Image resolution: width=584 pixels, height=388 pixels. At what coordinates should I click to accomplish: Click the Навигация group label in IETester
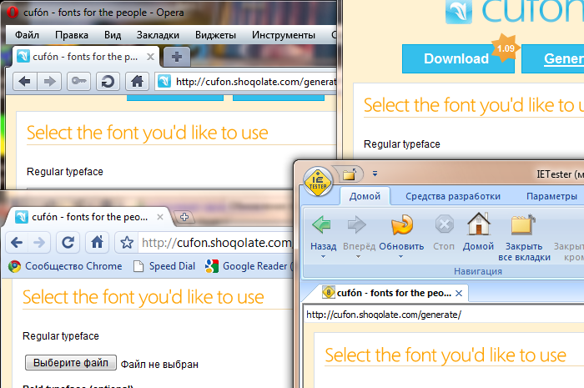(x=478, y=271)
